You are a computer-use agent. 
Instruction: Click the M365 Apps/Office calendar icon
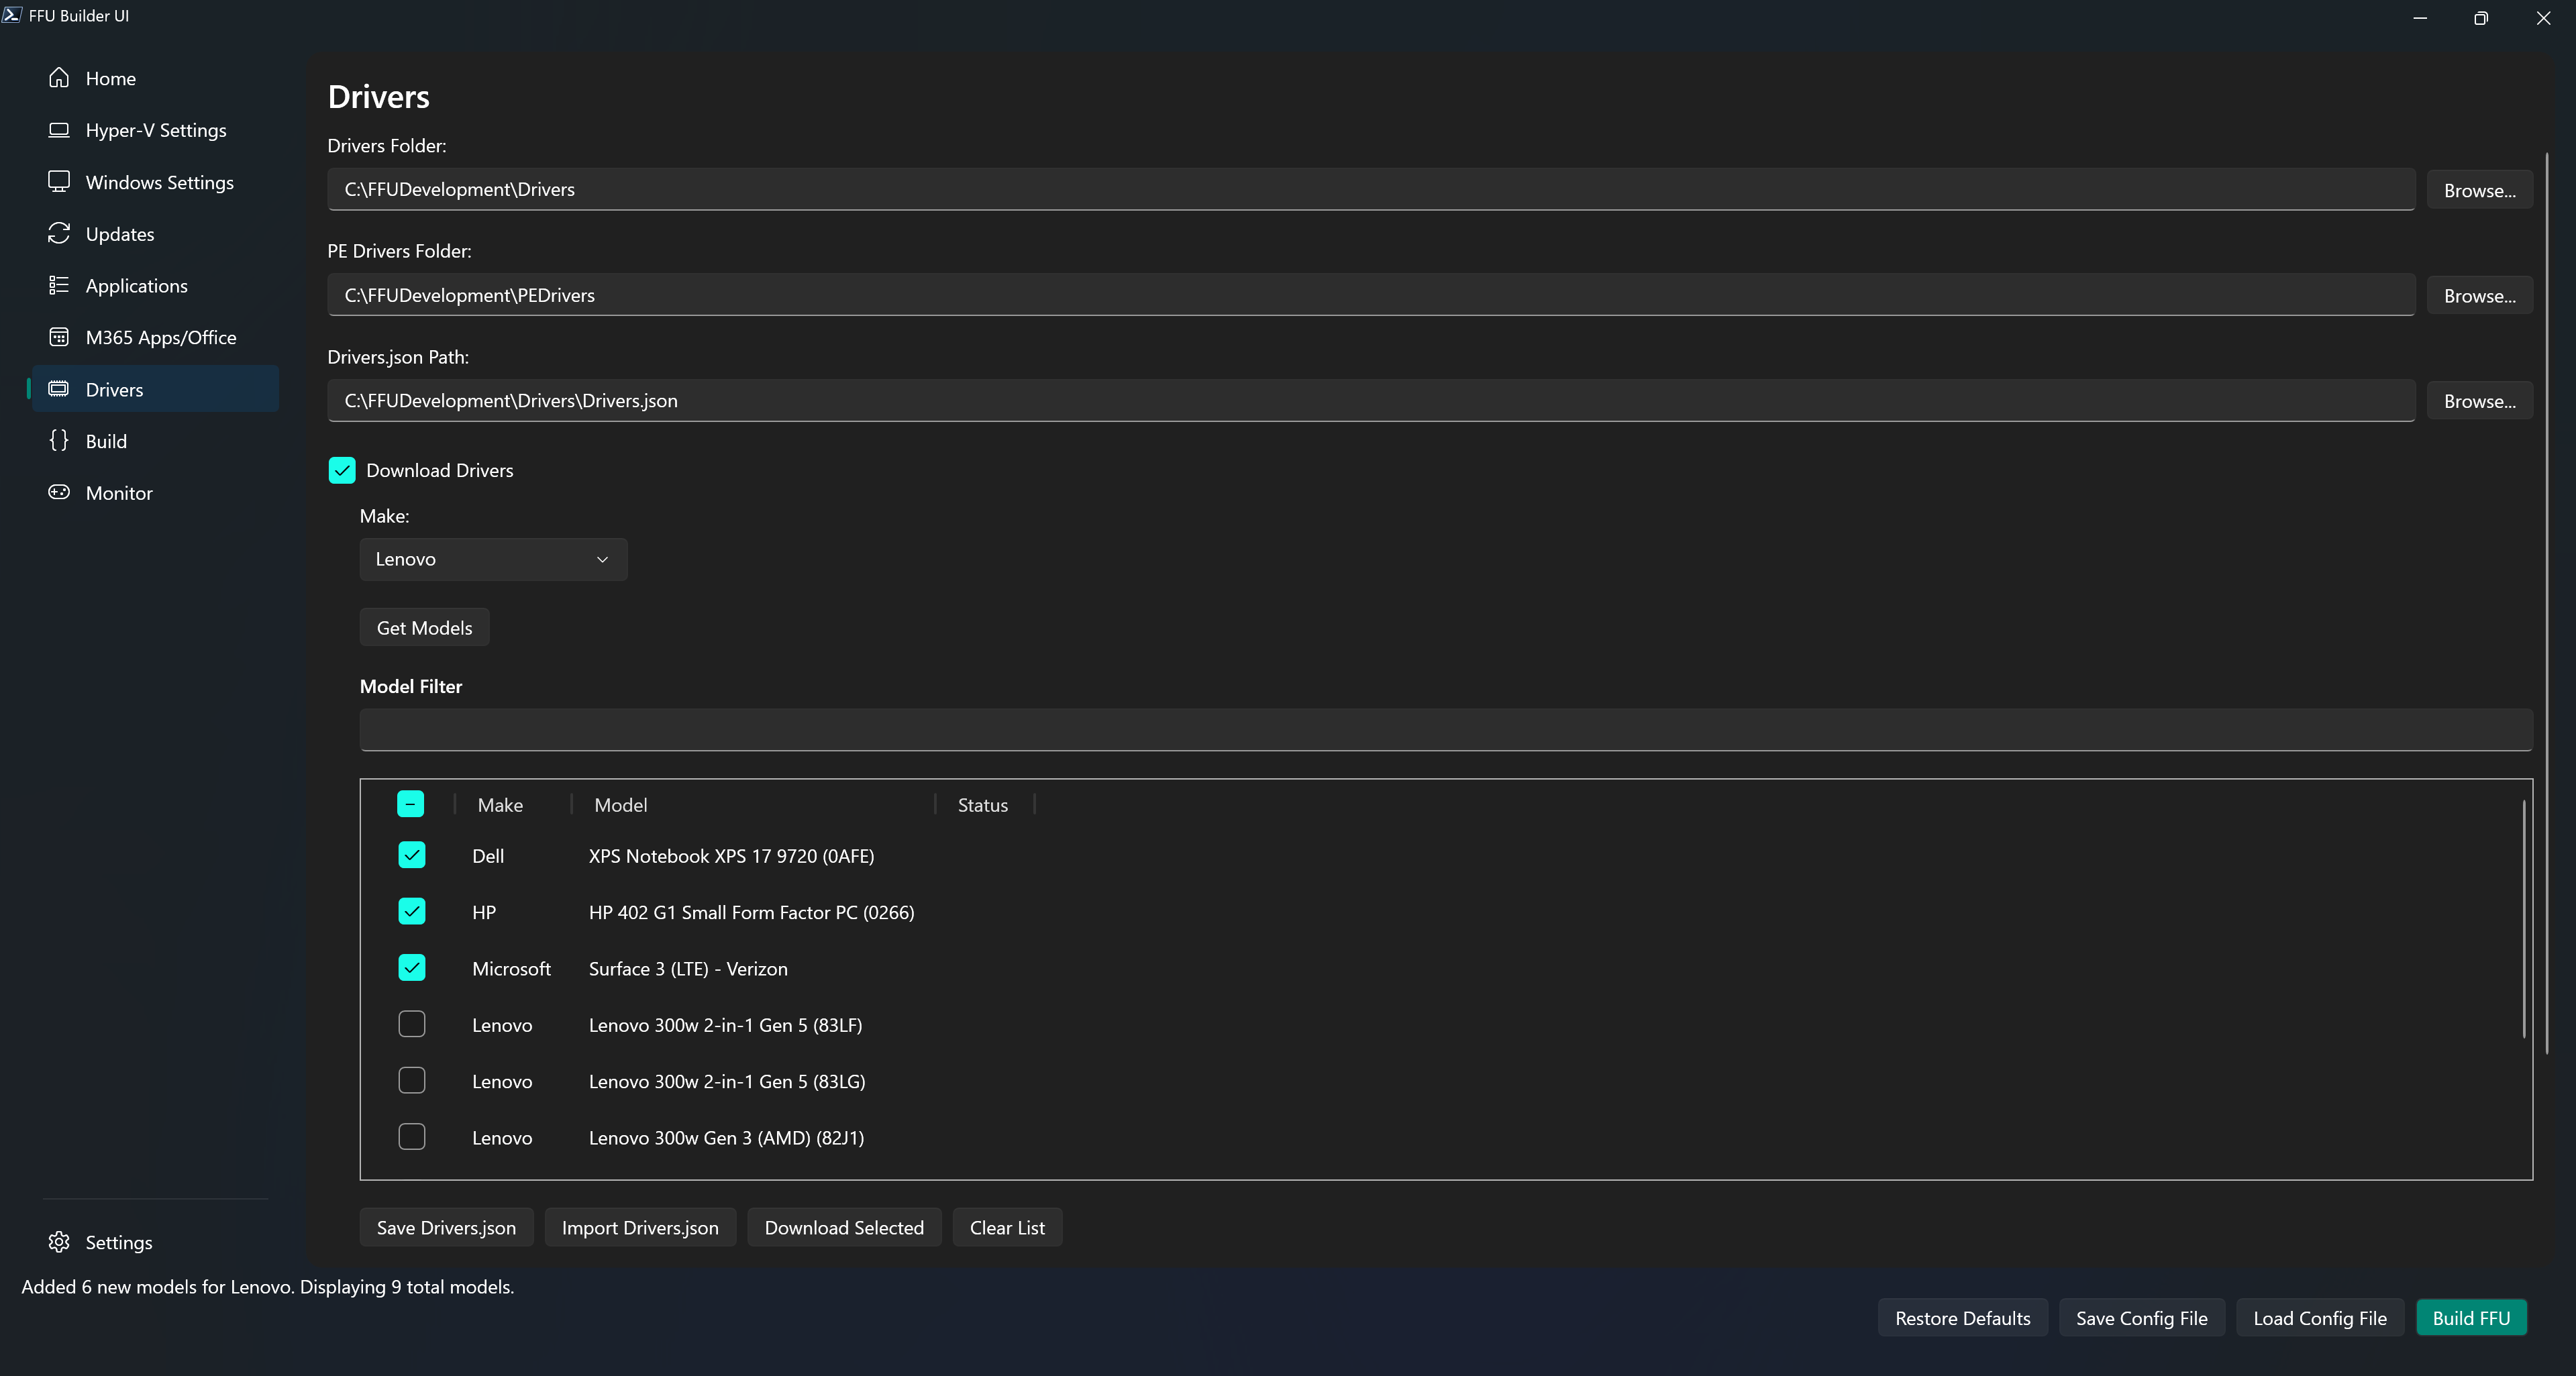click(59, 337)
